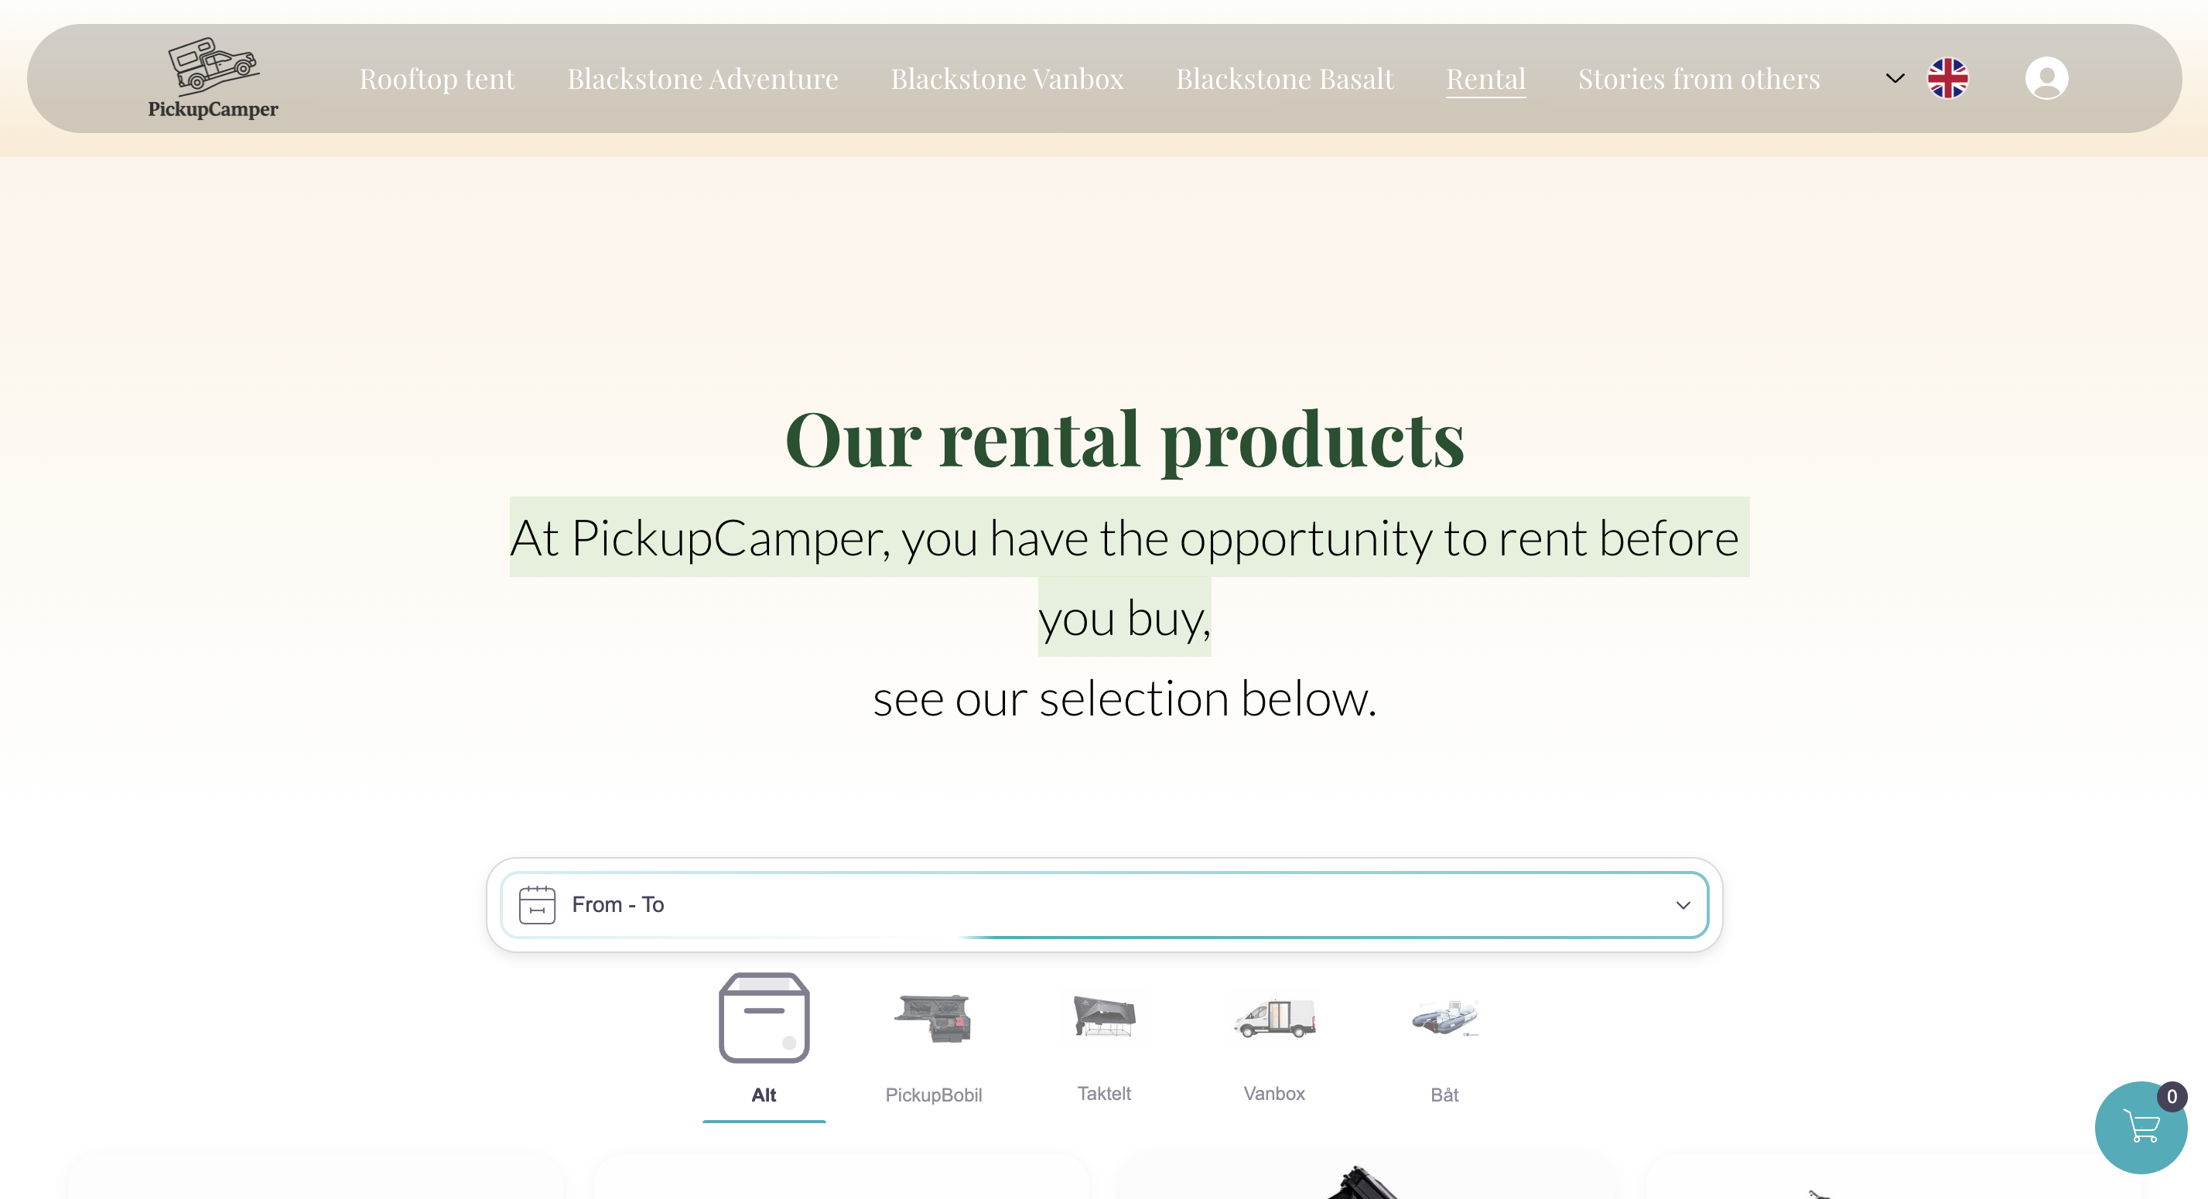This screenshot has width=2208, height=1199.
Task: Click the cart item count badge
Action: point(2171,1096)
